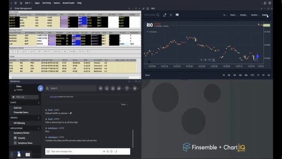Image resolution: width=282 pixels, height=159 pixels.
Task: Open the SIGNALS section options menu
Action: coord(39,118)
